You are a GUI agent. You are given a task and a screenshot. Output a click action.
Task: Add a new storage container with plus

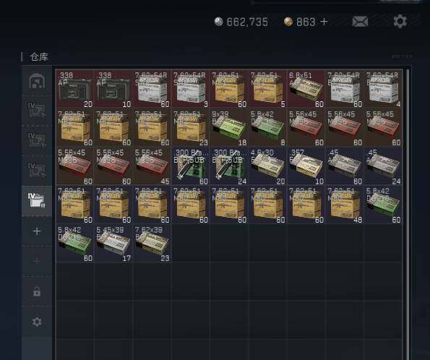(x=37, y=231)
